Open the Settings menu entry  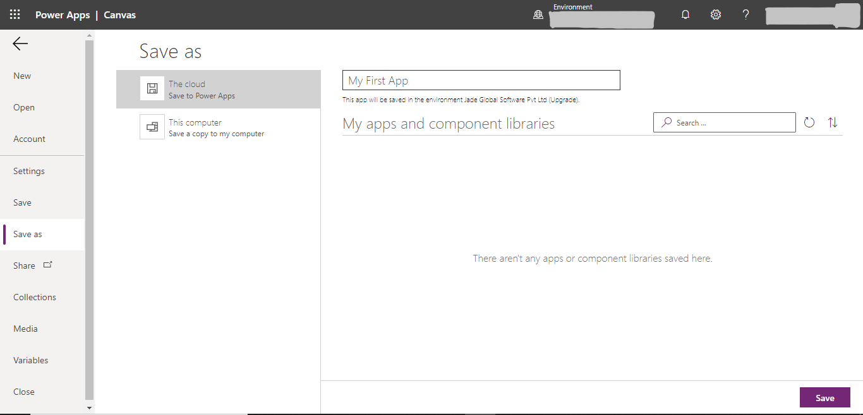[x=29, y=171]
